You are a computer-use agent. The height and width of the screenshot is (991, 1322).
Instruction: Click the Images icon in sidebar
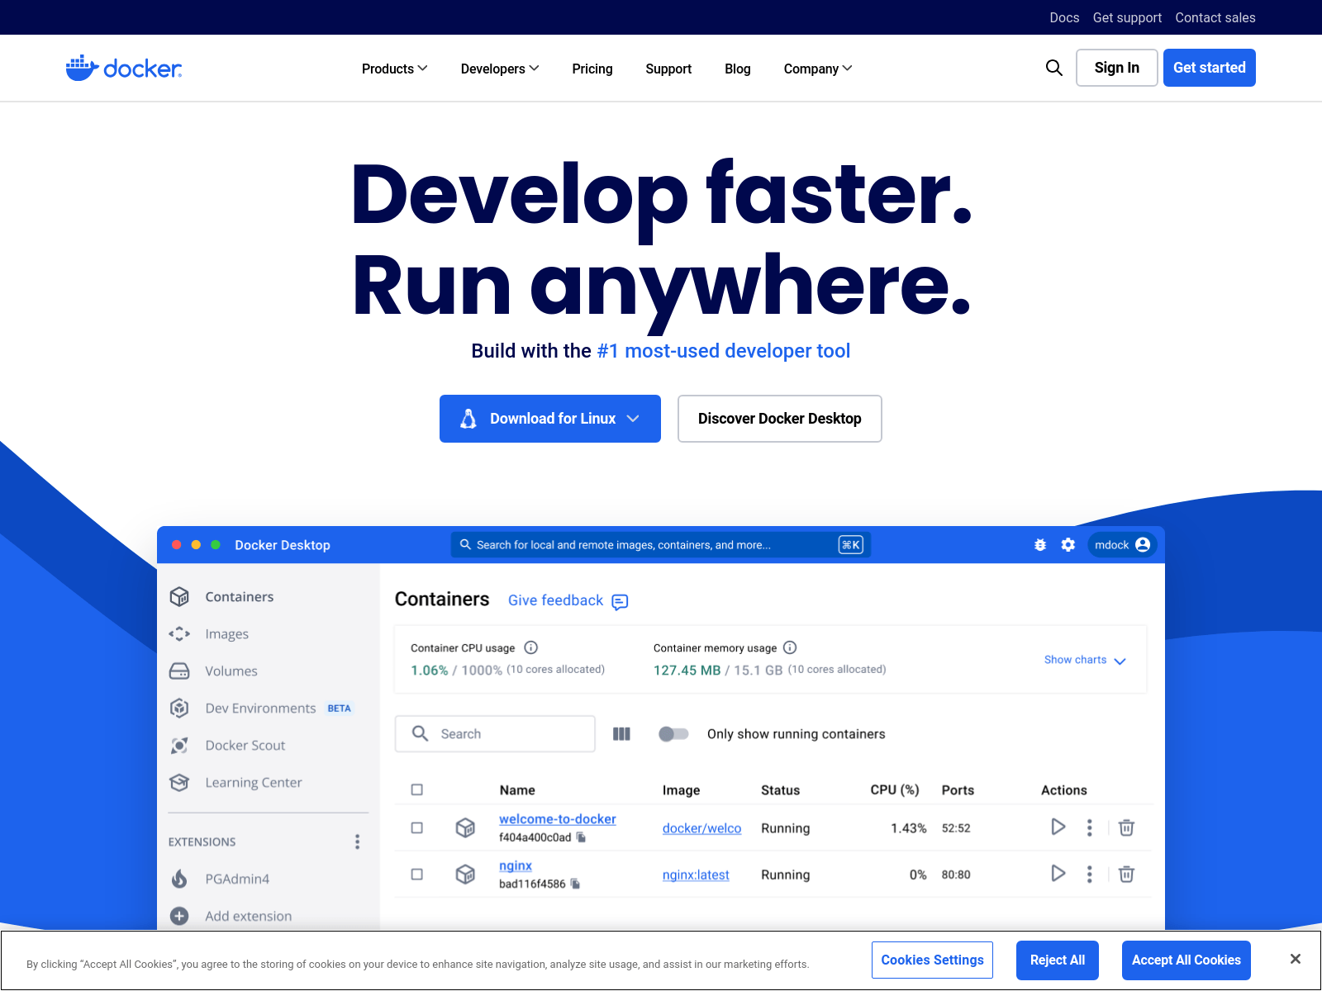[x=179, y=633]
